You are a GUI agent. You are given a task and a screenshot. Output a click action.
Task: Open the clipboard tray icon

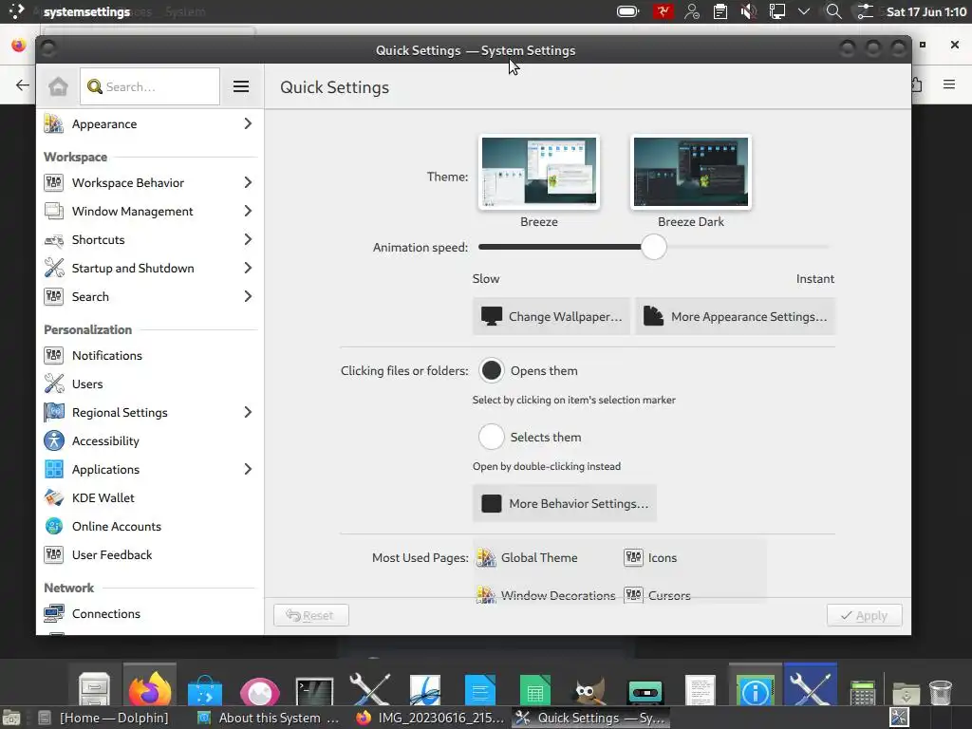[720, 11]
